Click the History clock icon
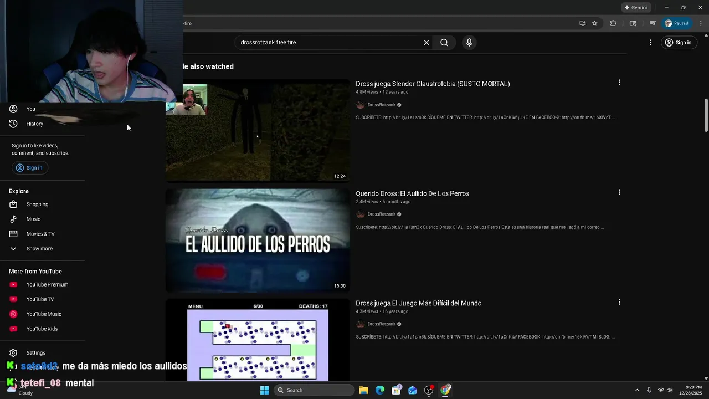 [x=13, y=124]
